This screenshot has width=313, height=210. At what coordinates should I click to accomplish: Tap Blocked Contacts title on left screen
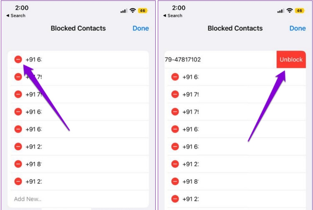click(x=78, y=28)
